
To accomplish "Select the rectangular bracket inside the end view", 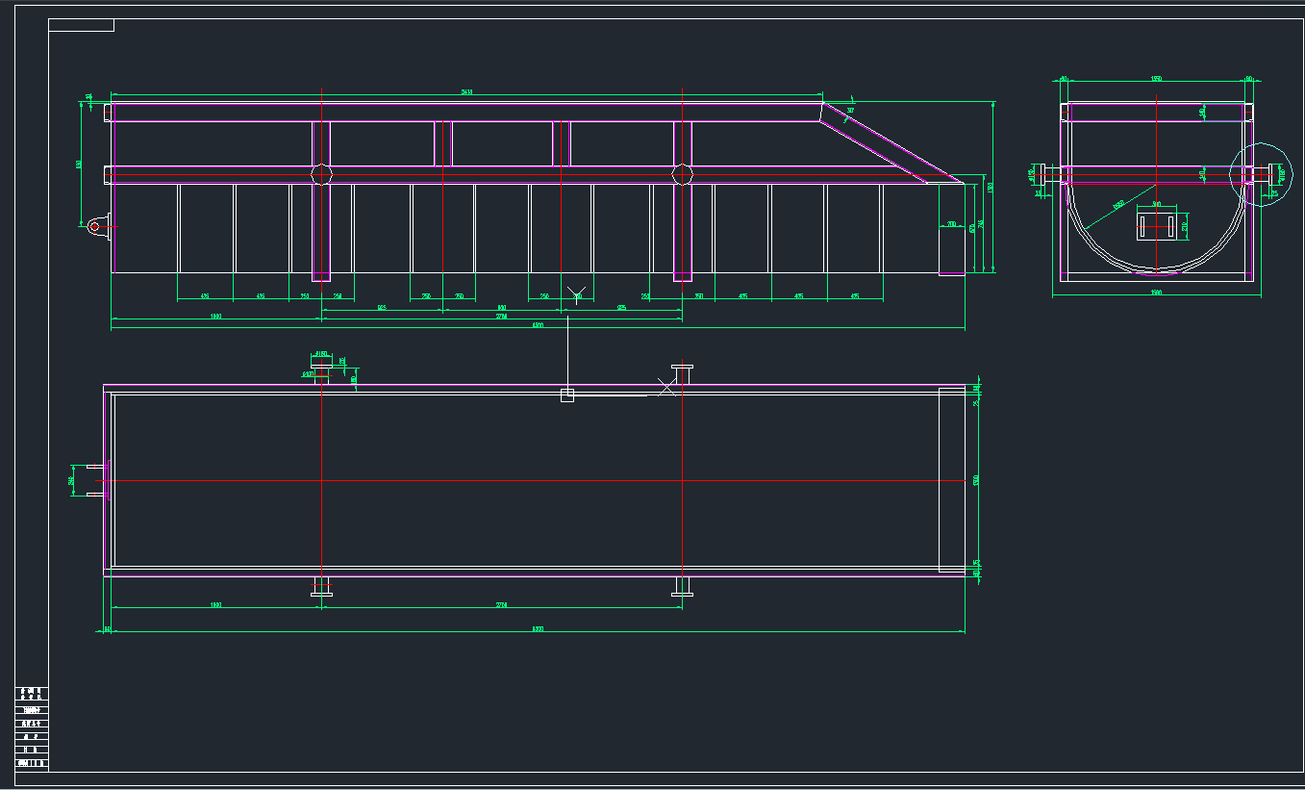I will (x=1157, y=226).
